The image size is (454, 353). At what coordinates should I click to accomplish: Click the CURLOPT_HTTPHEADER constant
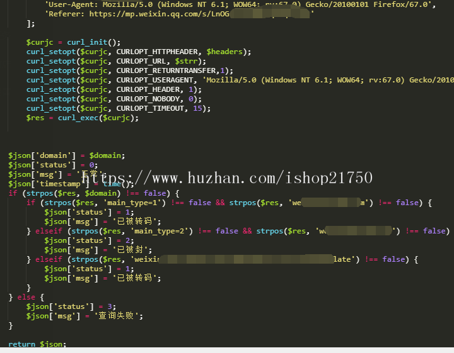tap(157, 52)
